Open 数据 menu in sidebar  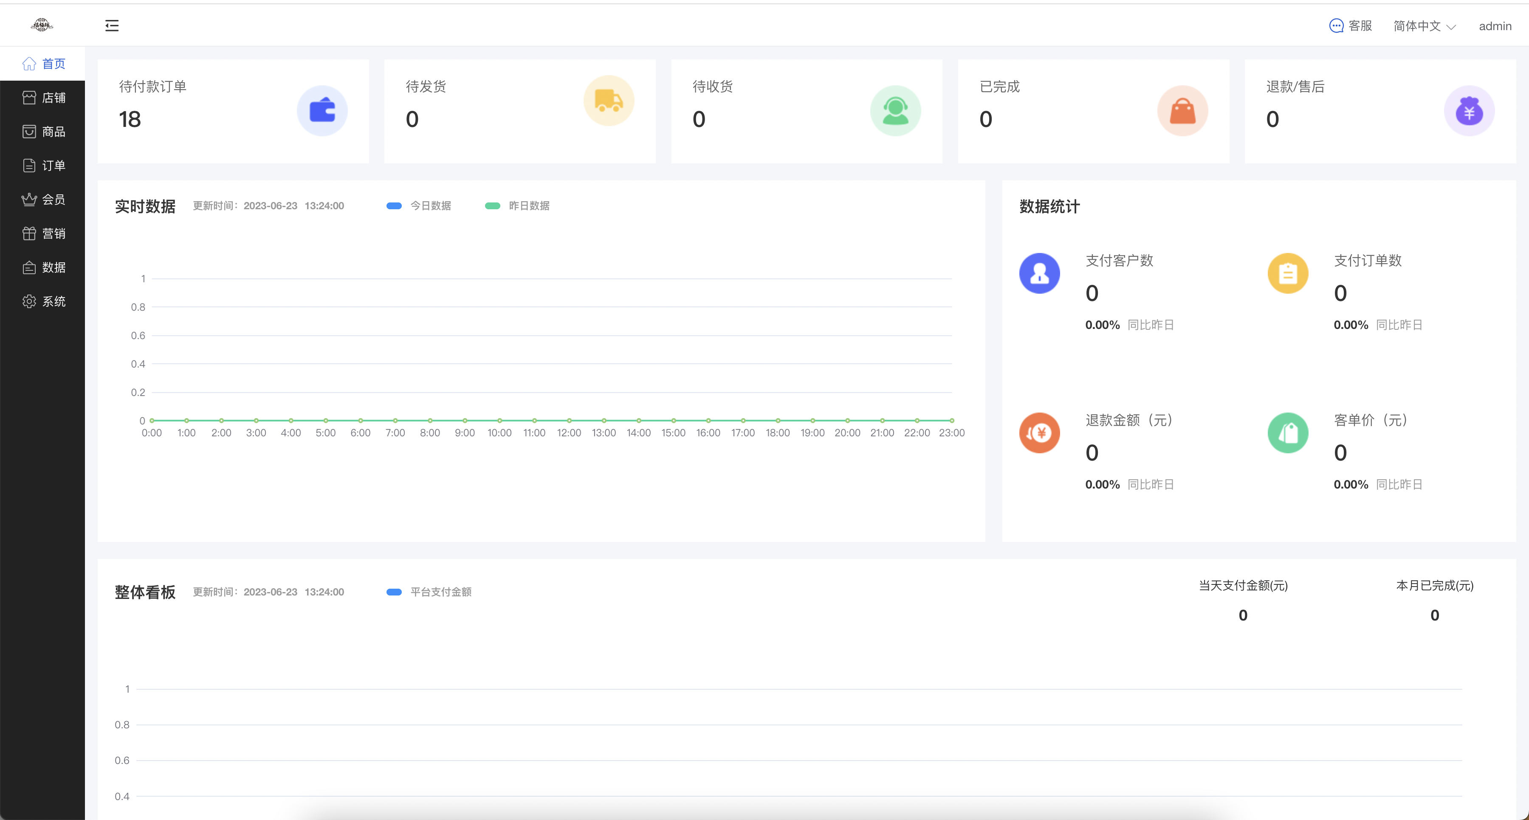tap(42, 267)
